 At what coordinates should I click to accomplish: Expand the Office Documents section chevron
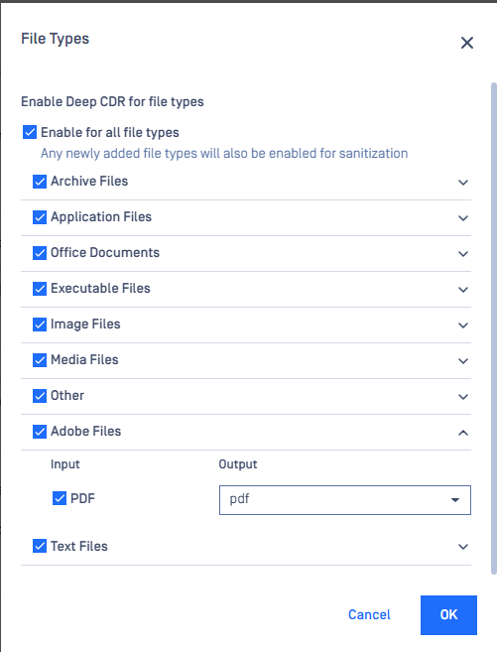pyautogui.click(x=463, y=254)
